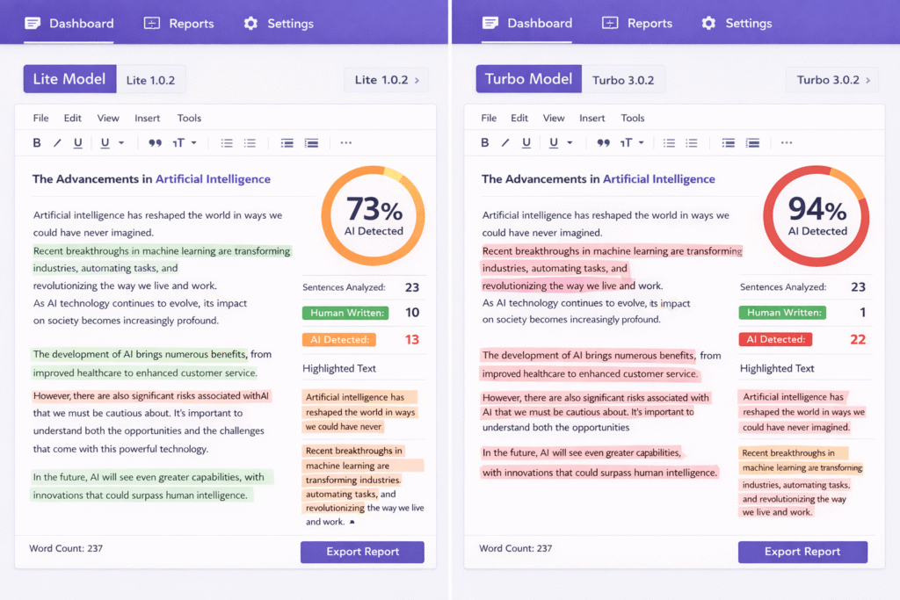The image size is (900, 600).
Task: Click Export Report in the Turbo panel
Action: point(802,552)
